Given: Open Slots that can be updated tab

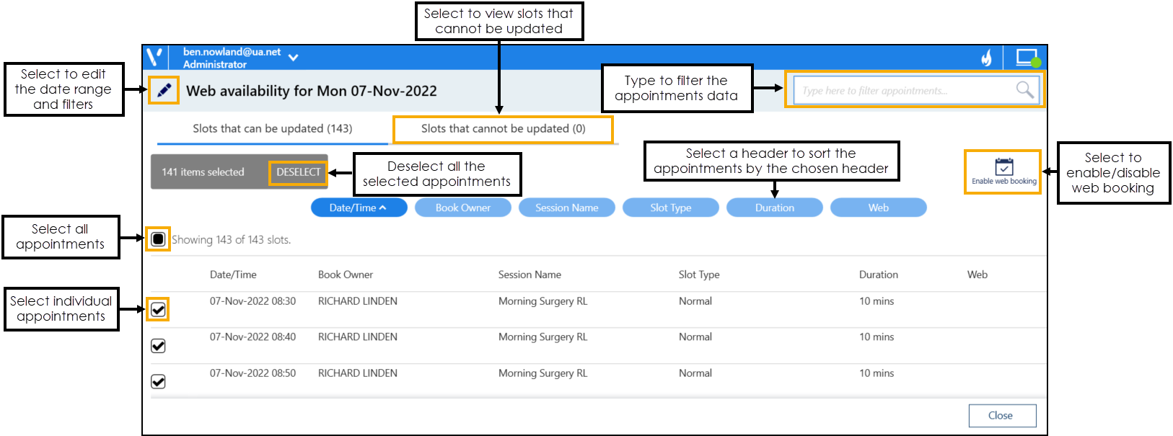Looking at the screenshot, I should 272,129.
